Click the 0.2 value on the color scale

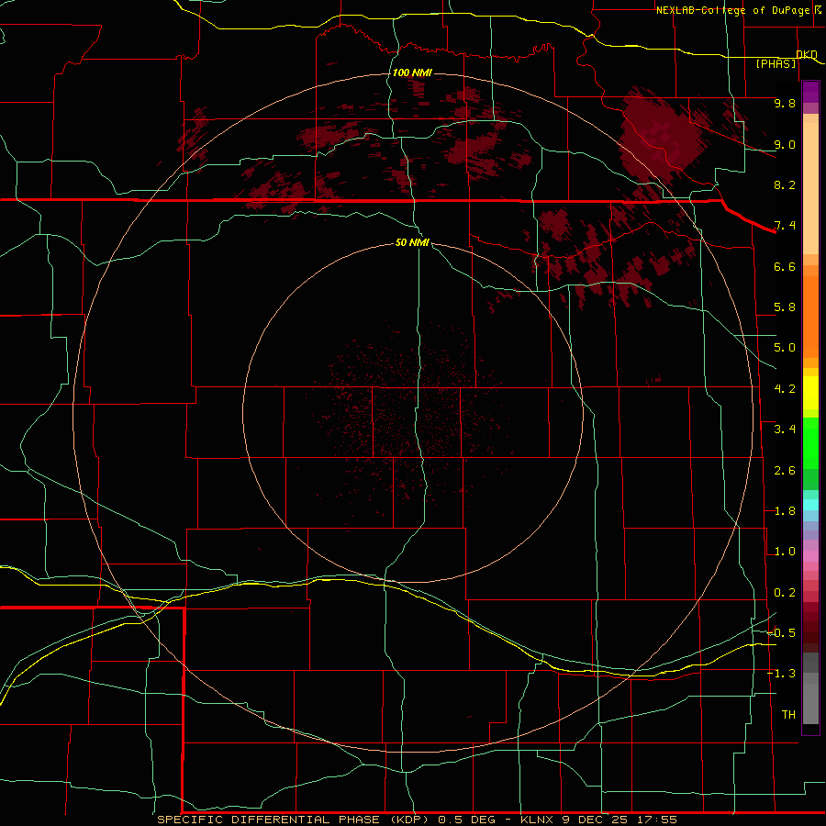click(x=785, y=593)
